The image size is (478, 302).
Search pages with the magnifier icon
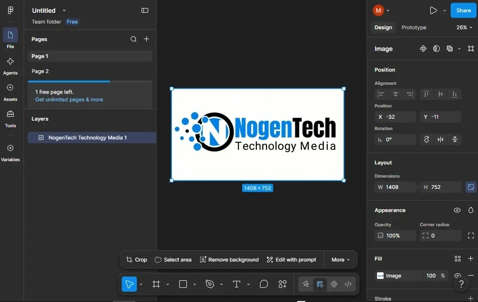(x=134, y=39)
